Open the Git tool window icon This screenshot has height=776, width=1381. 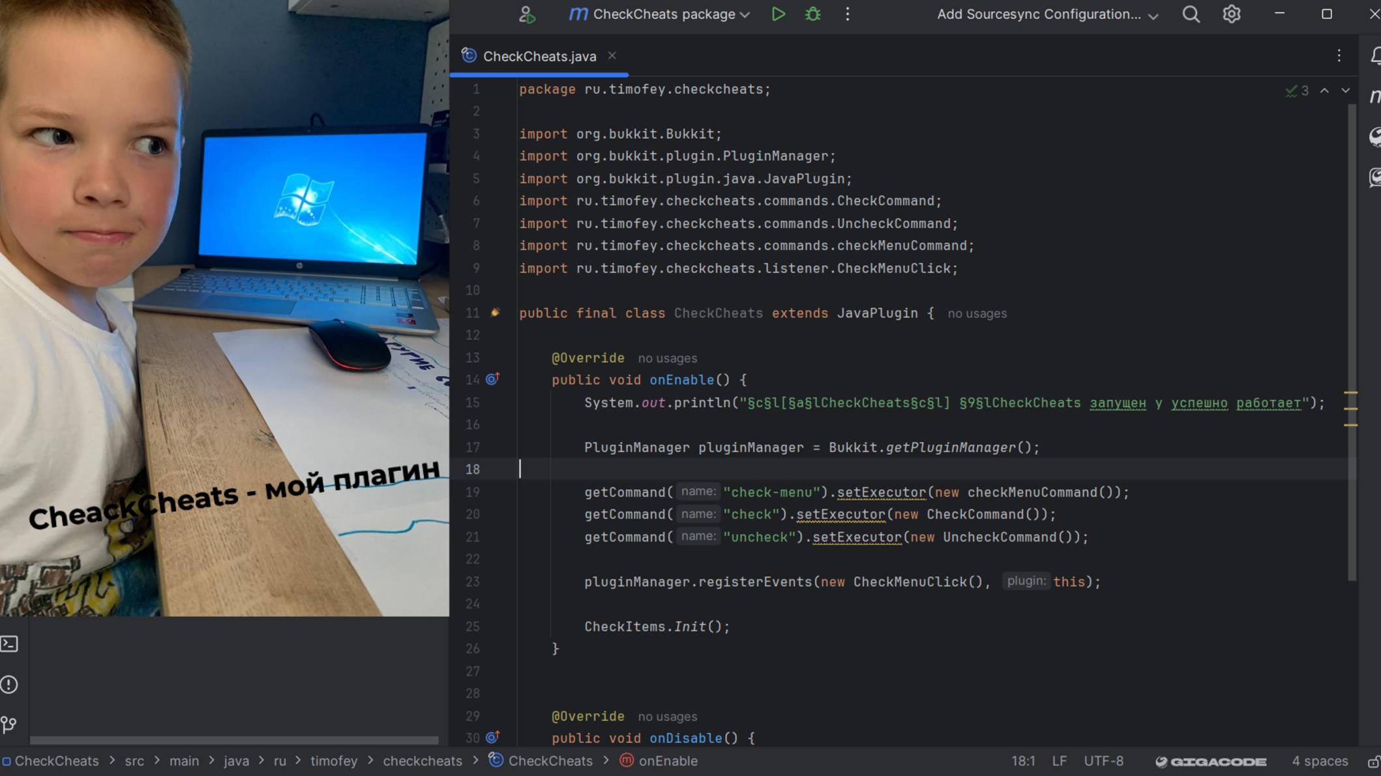[10, 725]
